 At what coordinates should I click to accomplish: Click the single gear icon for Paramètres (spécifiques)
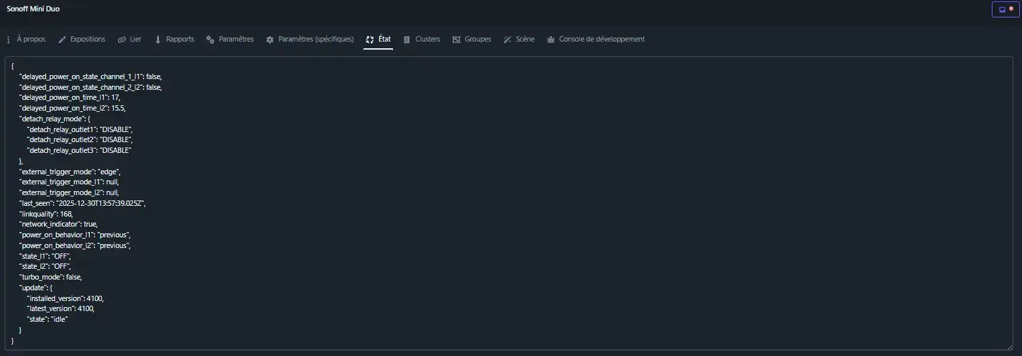(270, 40)
